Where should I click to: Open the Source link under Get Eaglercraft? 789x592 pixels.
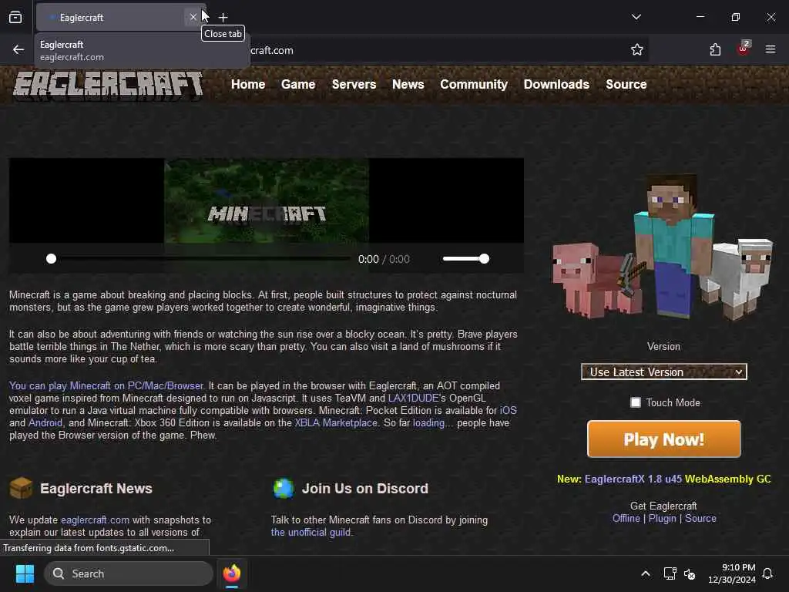(x=700, y=518)
